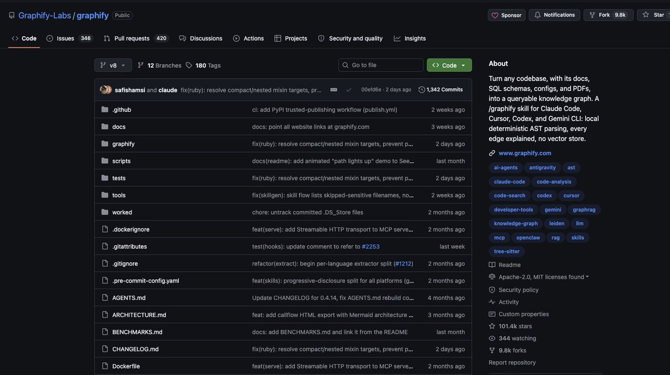Open the Graphify-Labs organization link
The height and width of the screenshot is (375, 670).
[x=45, y=16]
